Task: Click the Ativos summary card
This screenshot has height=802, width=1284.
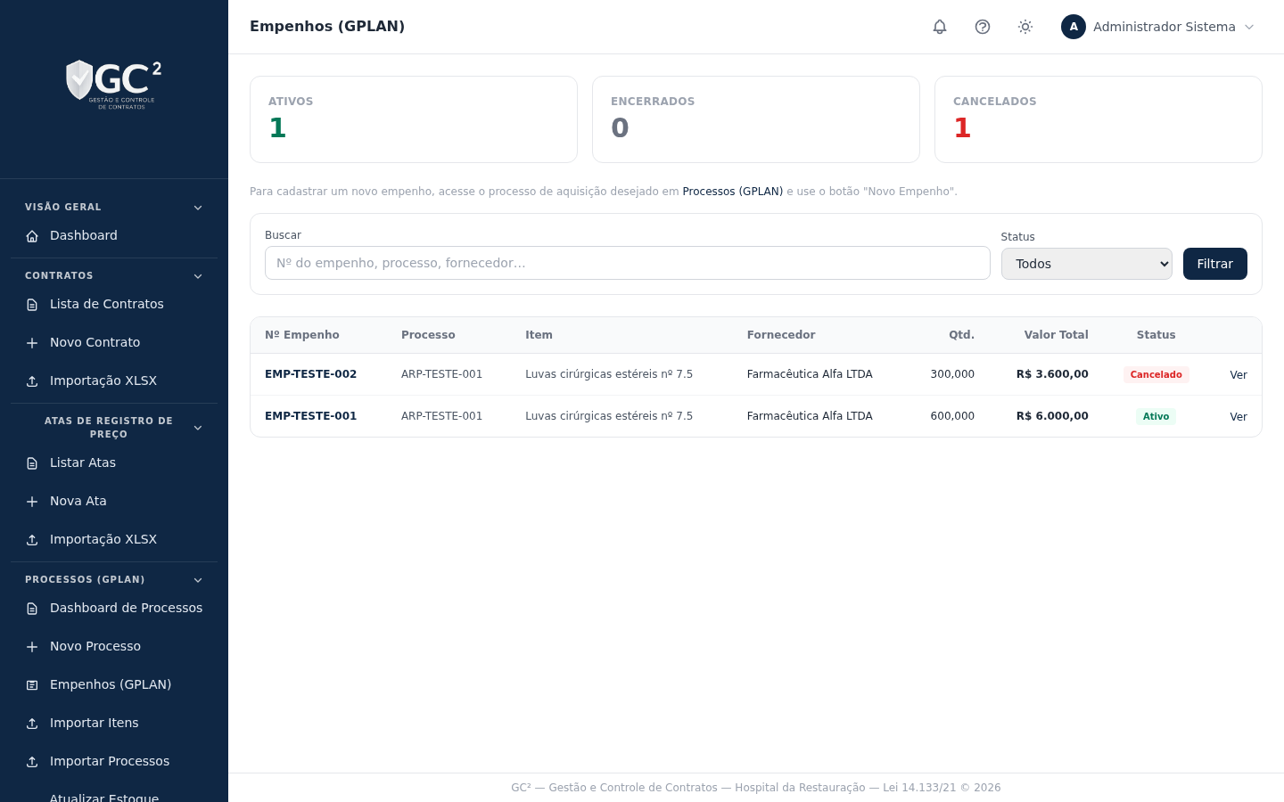Action: [414, 119]
